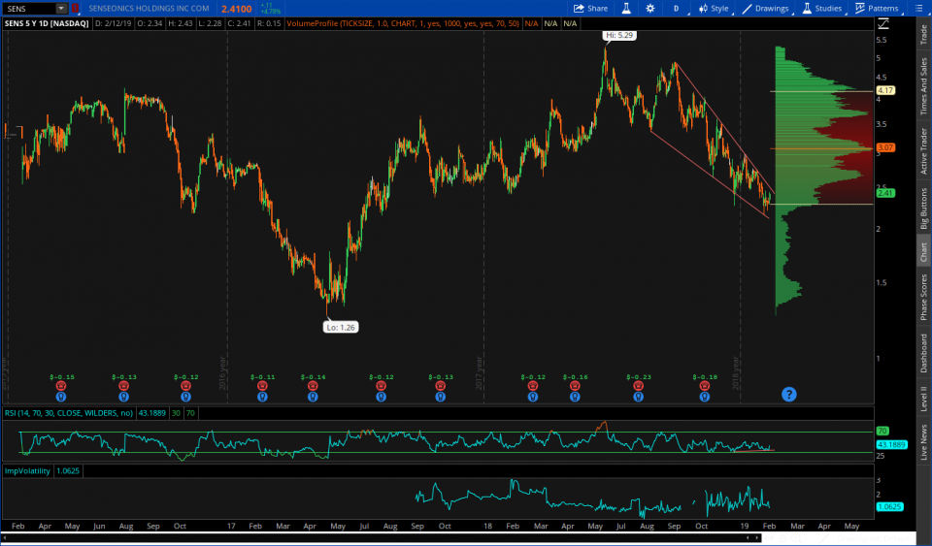This screenshot has width=932, height=546.
Task: Click the VolumeProfile study label
Action: (403, 23)
